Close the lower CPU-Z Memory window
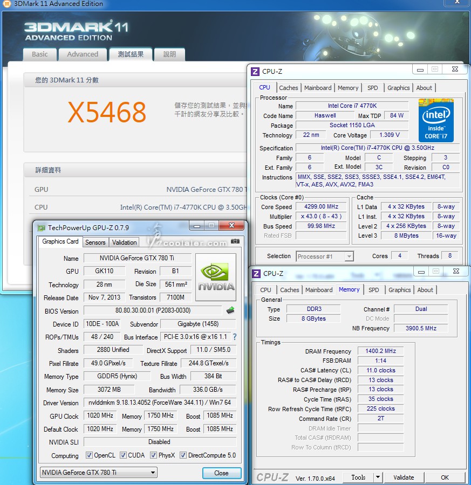Viewport: 471px width, 485px height. (456, 271)
